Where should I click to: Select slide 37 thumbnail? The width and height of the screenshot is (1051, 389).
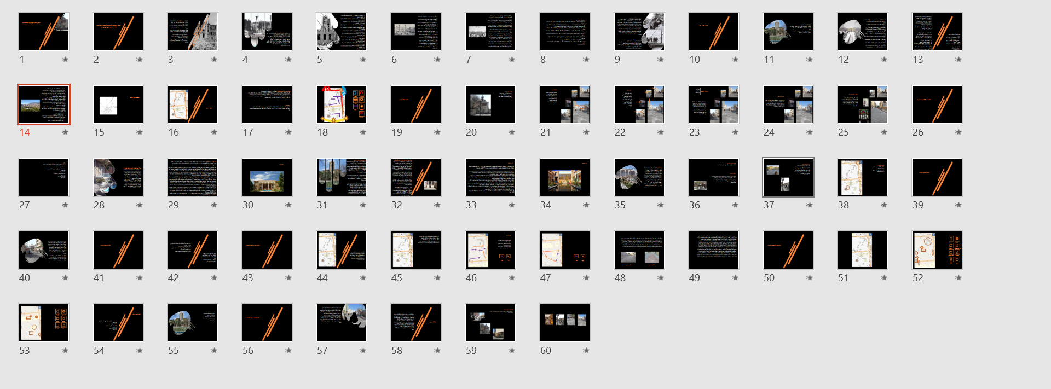pyautogui.click(x=788, y=177)
